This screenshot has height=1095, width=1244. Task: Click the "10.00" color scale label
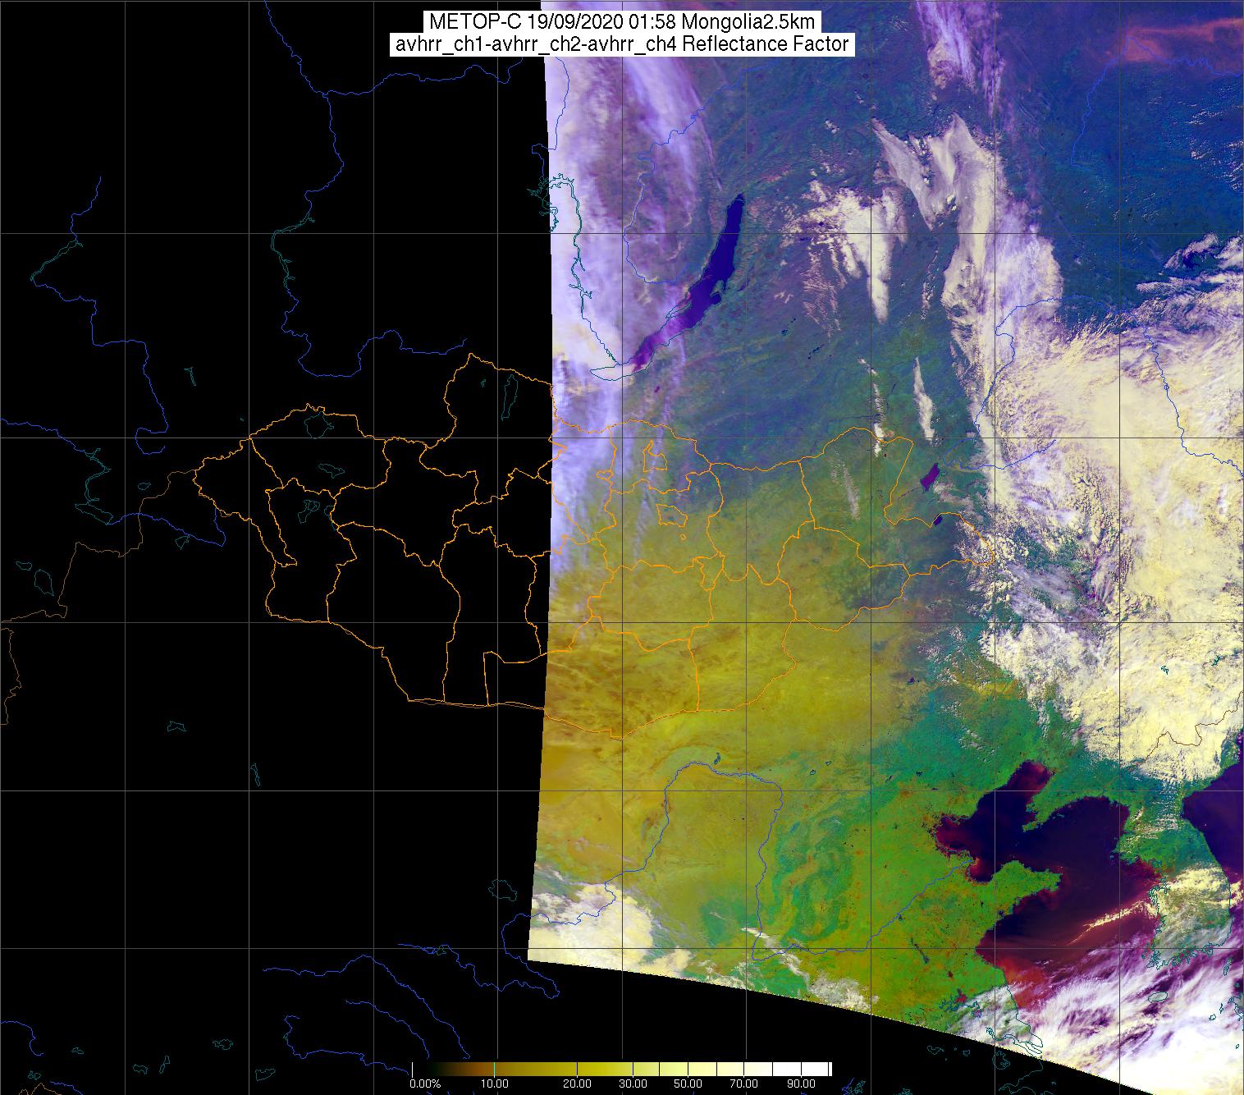point(495,1084)
